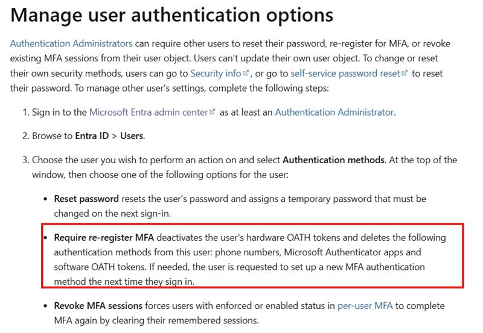Click the bullet before Revoke MFA sessions
Screen dimensions: 483x333
[46, 306]
